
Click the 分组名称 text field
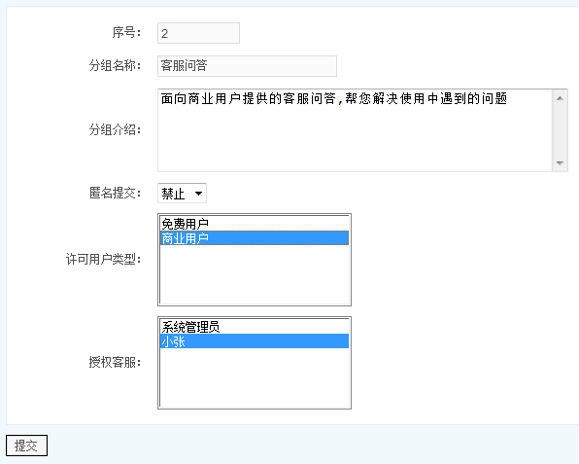click(x=247, y=66)
